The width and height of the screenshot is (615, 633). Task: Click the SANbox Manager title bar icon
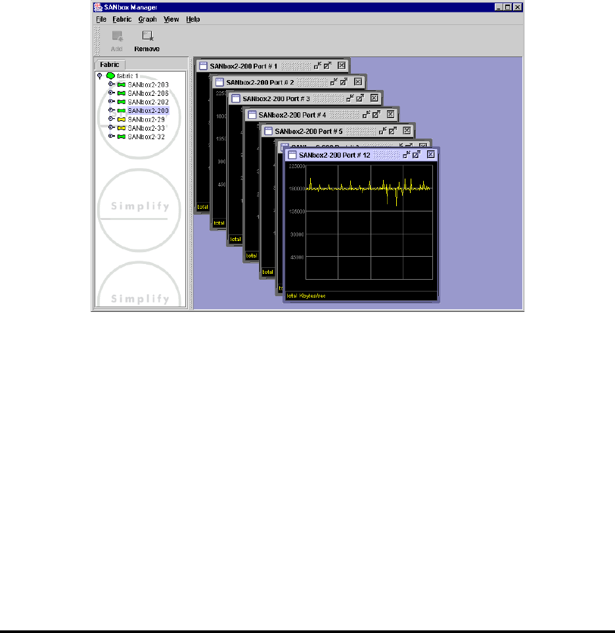[98, 7]
